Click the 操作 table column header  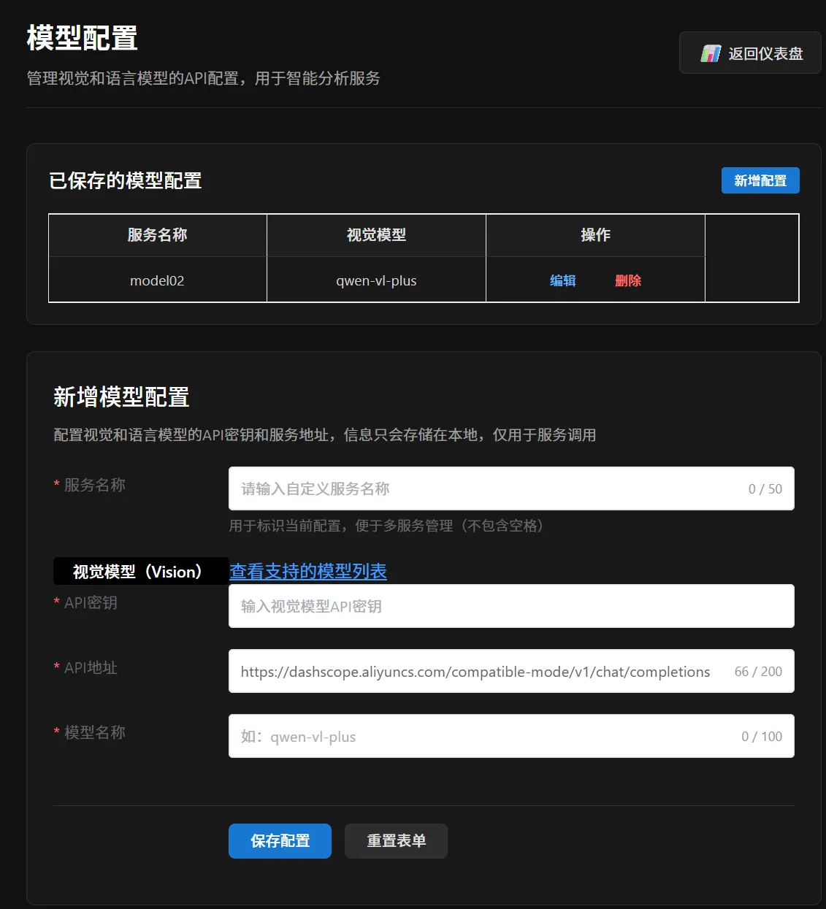tap(595, 235)
